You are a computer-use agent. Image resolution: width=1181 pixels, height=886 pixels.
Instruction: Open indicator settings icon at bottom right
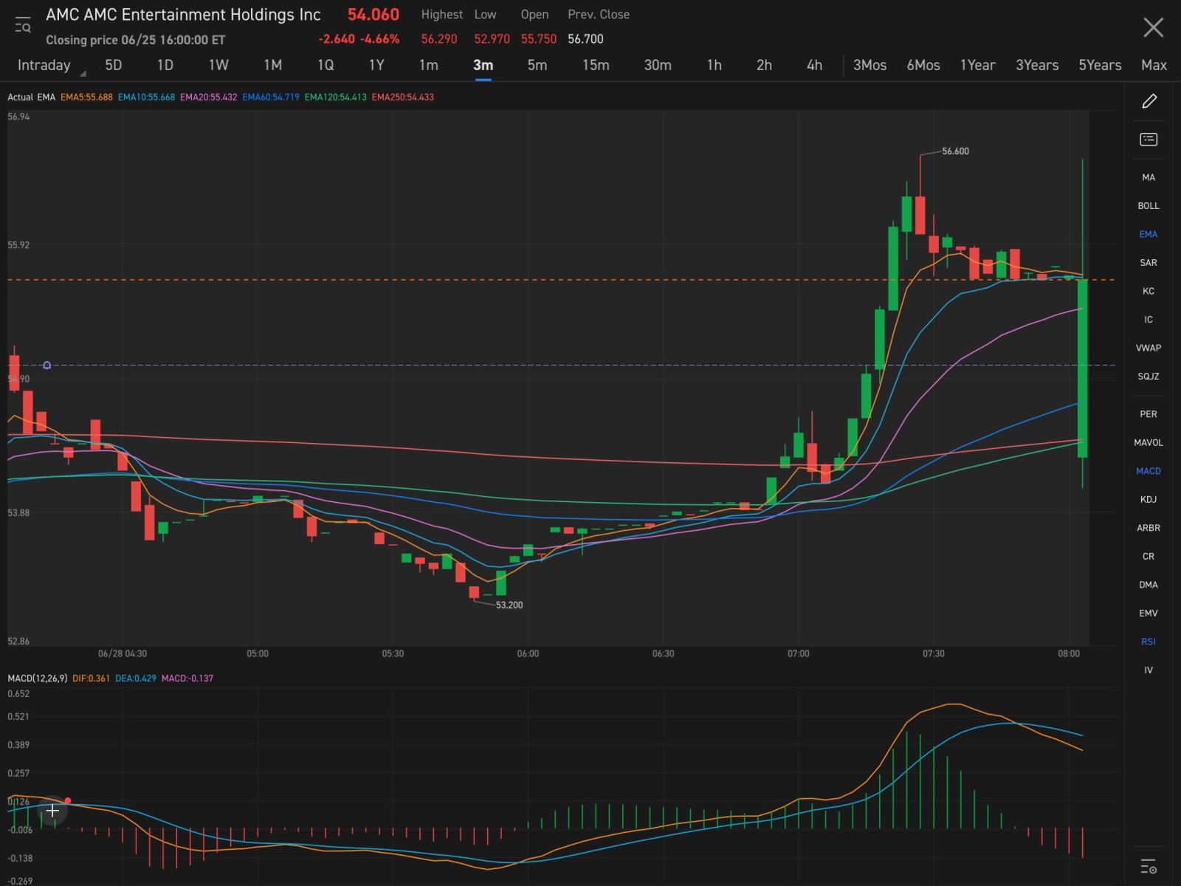point(1149,866)
